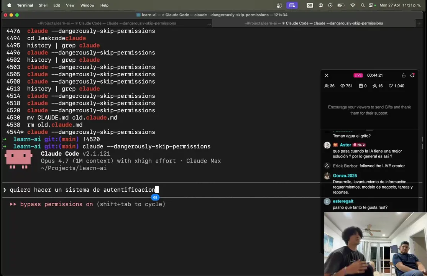Open the Shell menu
This screenshot has height=276, width=427.
43,5
